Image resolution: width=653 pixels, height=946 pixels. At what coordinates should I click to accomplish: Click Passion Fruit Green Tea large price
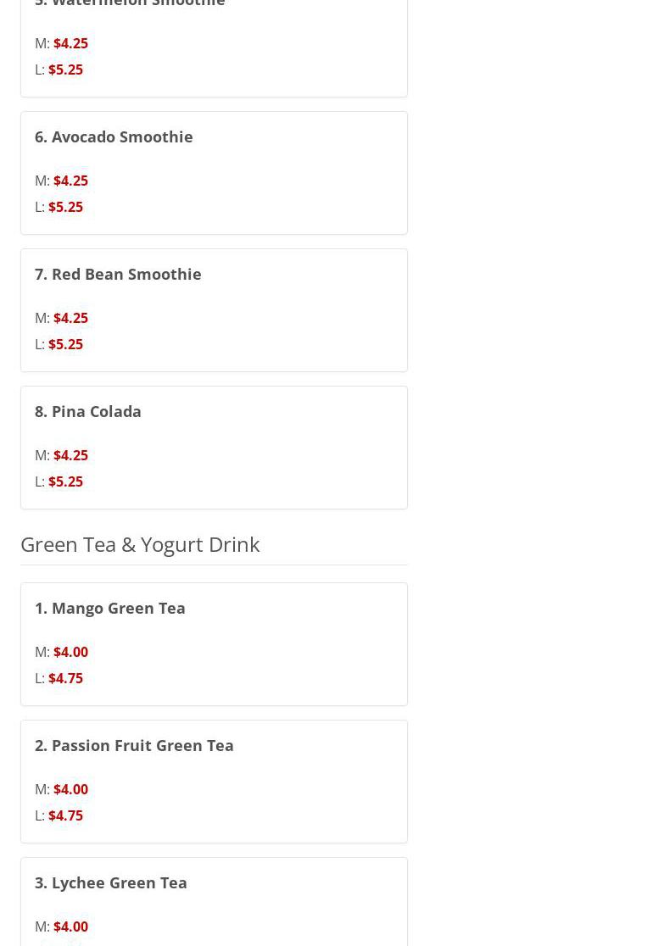[66, 815]
